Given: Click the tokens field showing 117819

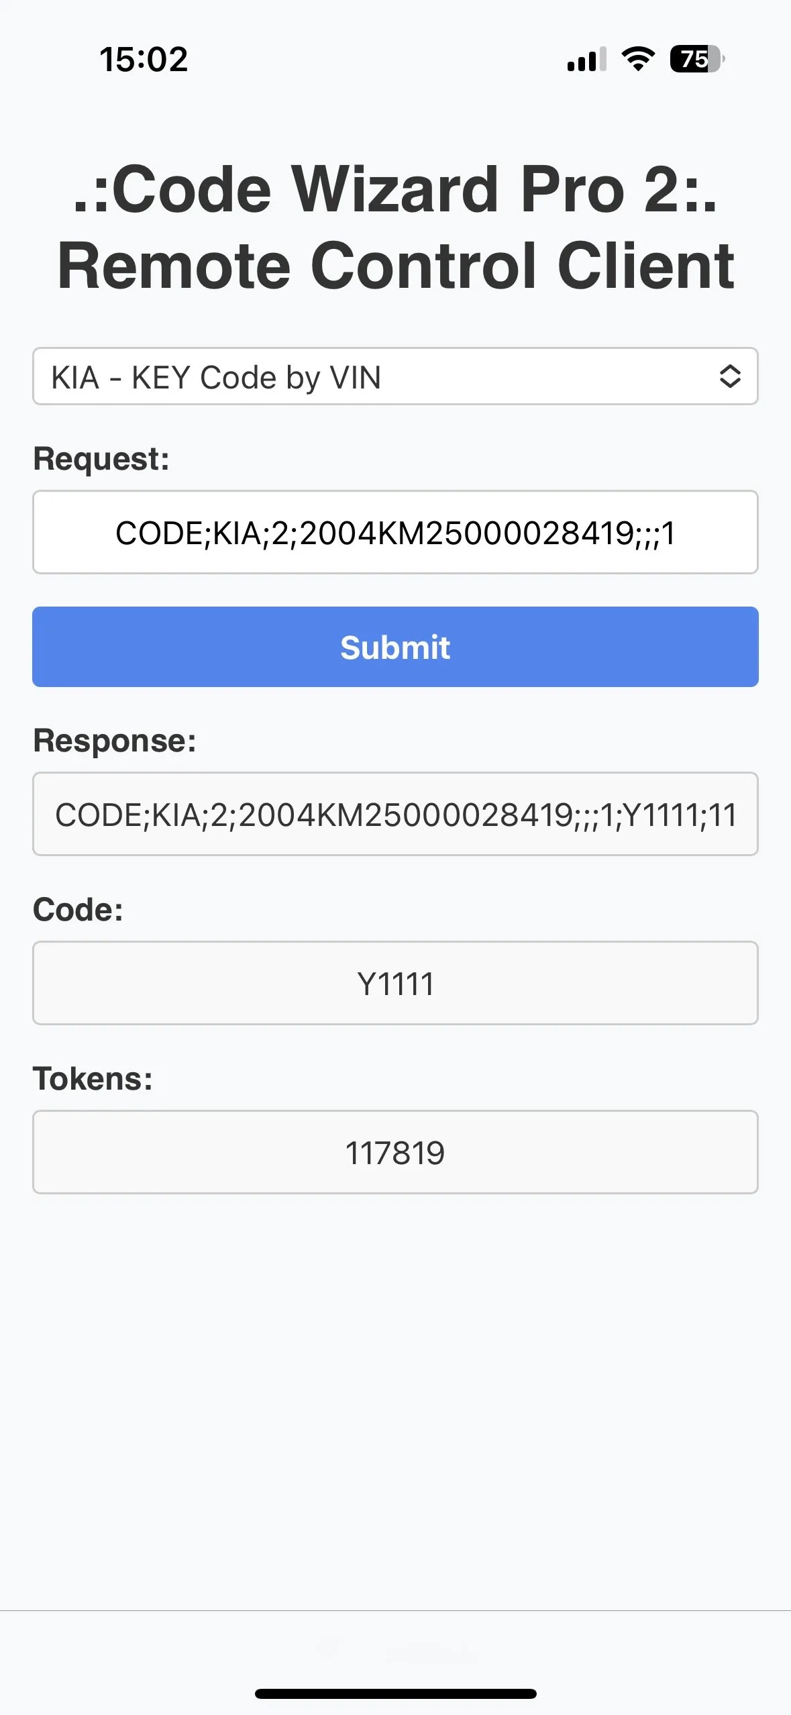Looking at the screenshot, I should (x=395, y=1152).
